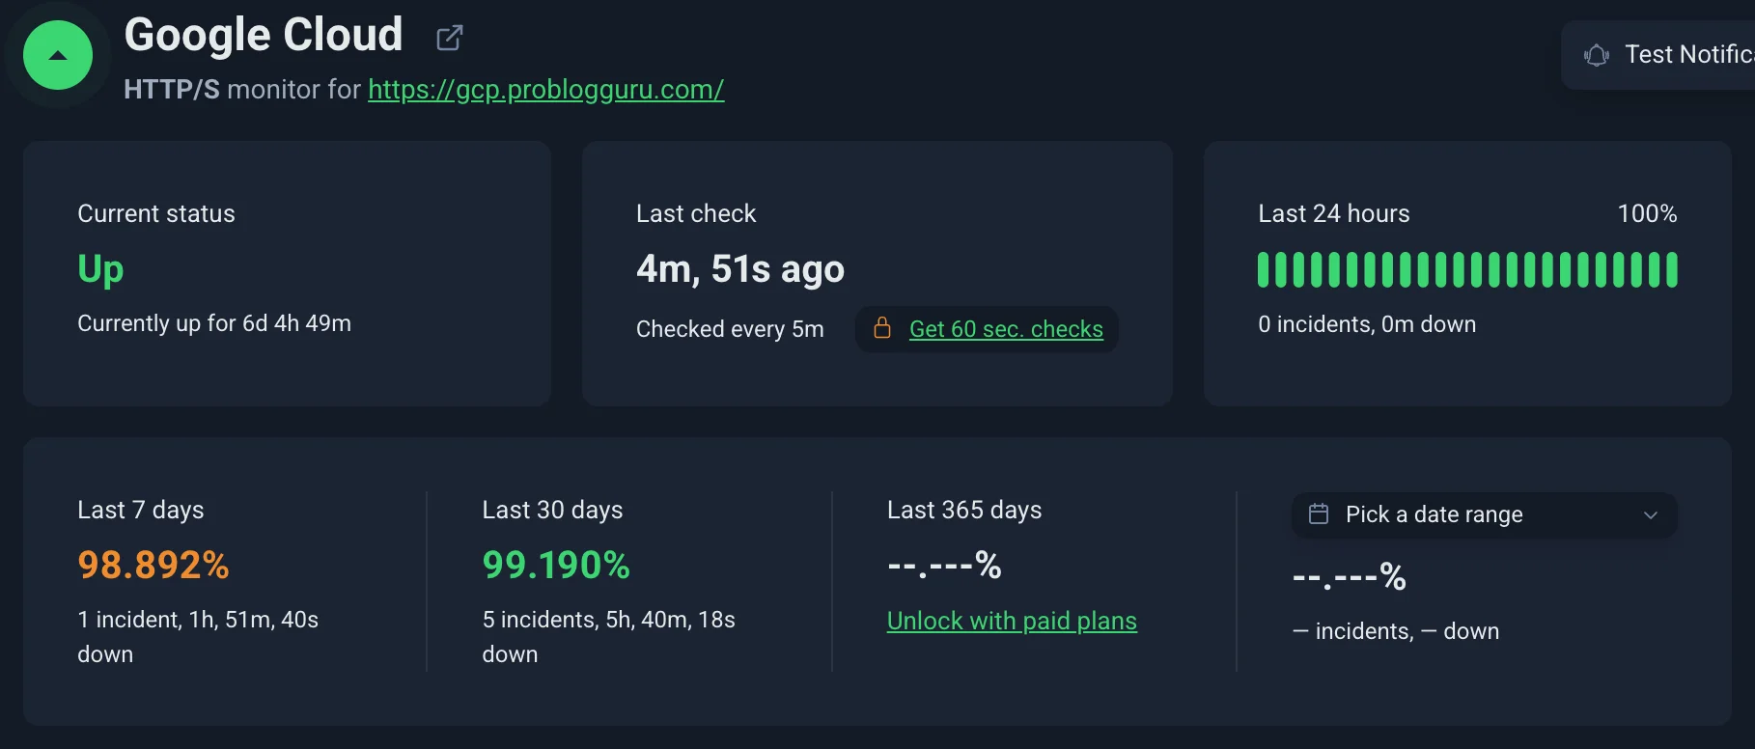Click the 100% Last 24 hours percentage

pos(1647,213)
